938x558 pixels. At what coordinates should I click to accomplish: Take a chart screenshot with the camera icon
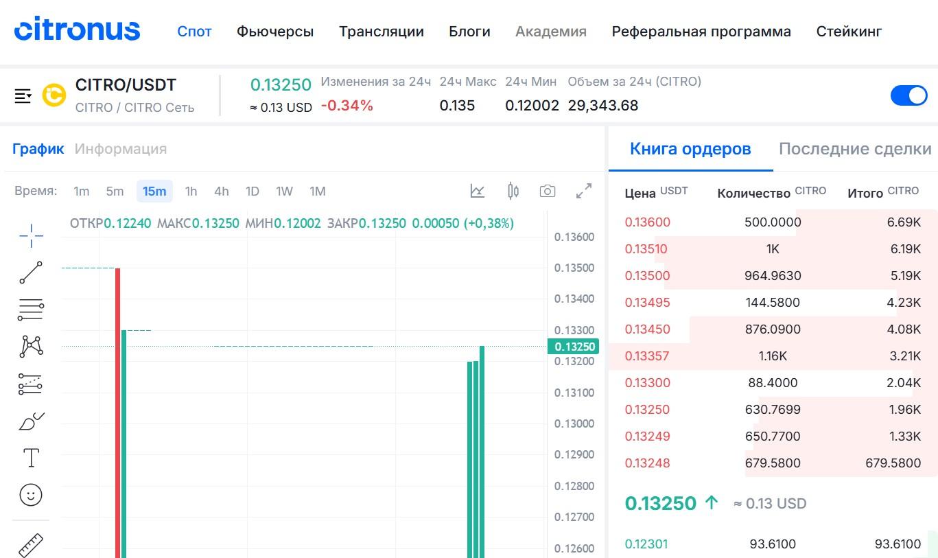coord(548,191)
